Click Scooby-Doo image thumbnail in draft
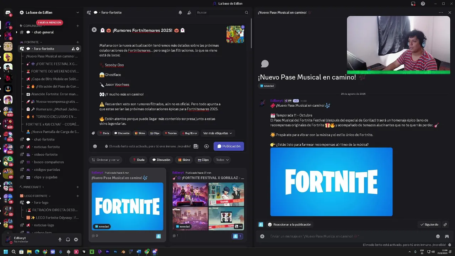The image size is (455, 256). point(235,34)
